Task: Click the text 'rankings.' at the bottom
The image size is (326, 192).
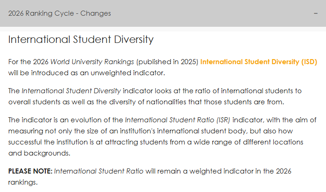Action: (x=23, y=182)
